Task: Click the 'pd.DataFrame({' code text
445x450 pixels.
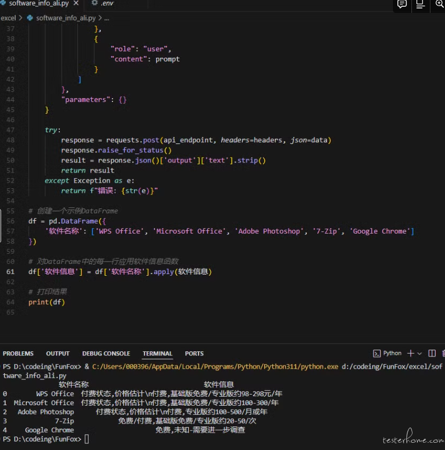Action: click(77, 221)
